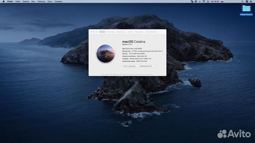Open the Справка menu
The width and height of the screenshot is (255, 143).
(58, 1)
